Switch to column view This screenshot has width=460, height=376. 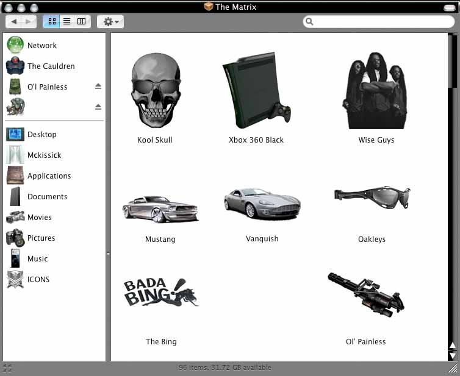click(82, 21)
